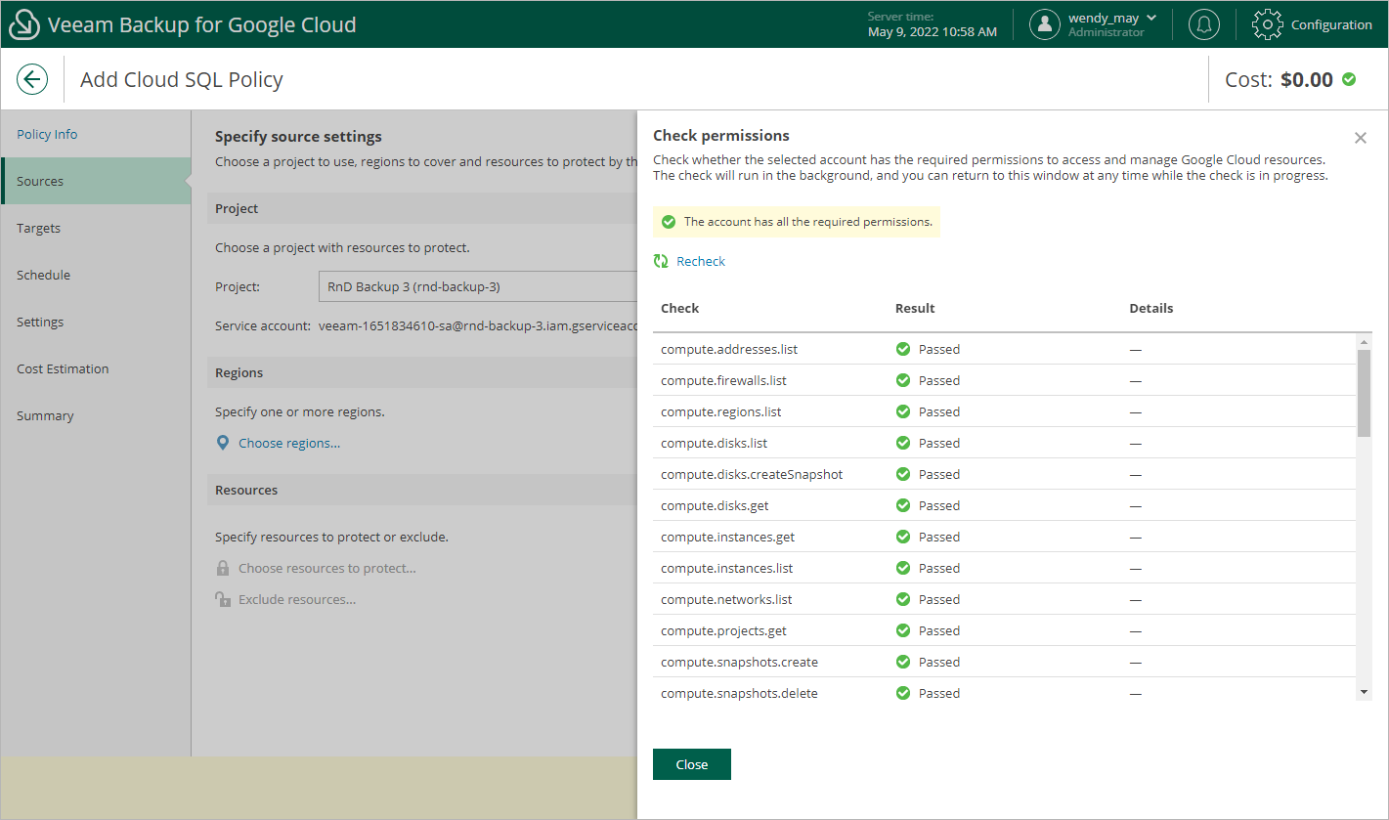Click Choose resources to protect link
The image size is (1389, 820).
tap(327, 568)
